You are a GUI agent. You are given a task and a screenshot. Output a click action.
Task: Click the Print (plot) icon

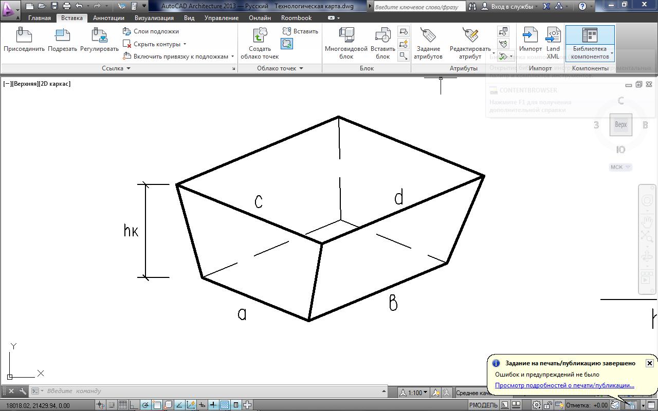point(67,7)
